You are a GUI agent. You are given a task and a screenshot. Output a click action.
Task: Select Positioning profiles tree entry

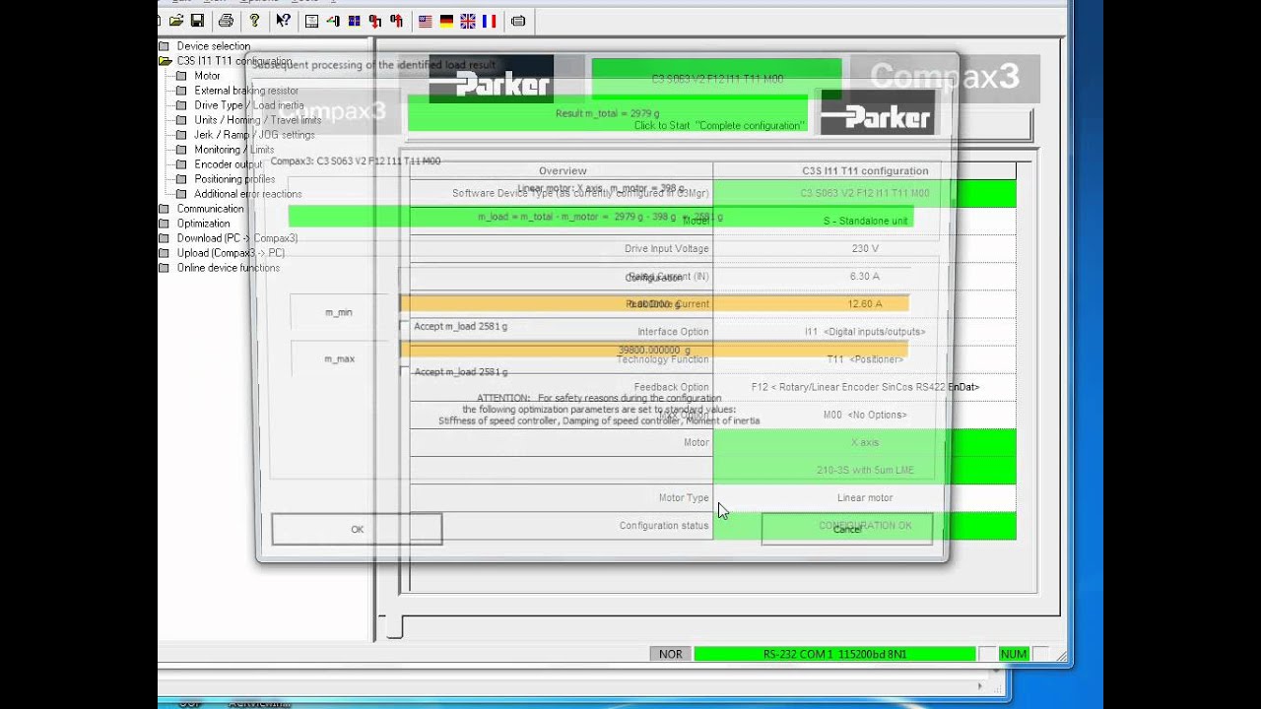(x=234, y=179)
